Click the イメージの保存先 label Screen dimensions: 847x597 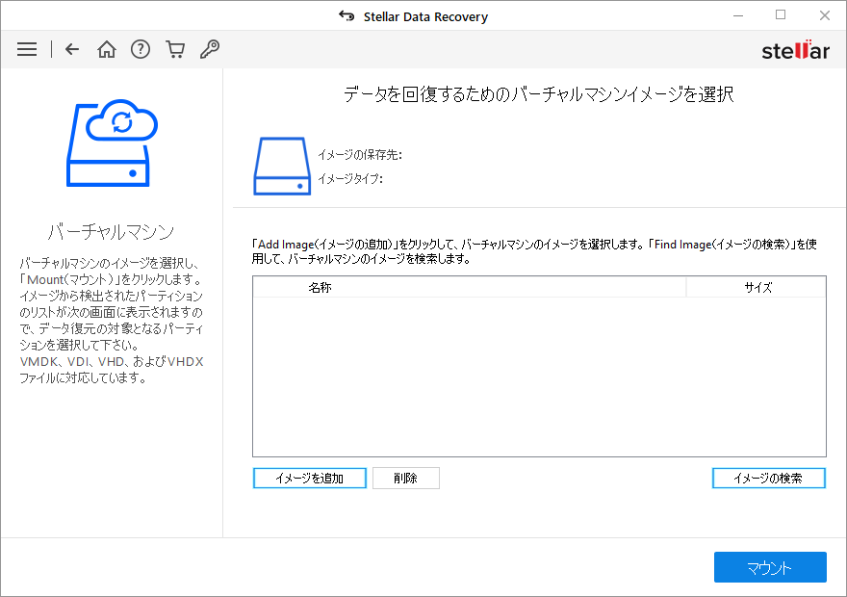click(360, 155)
